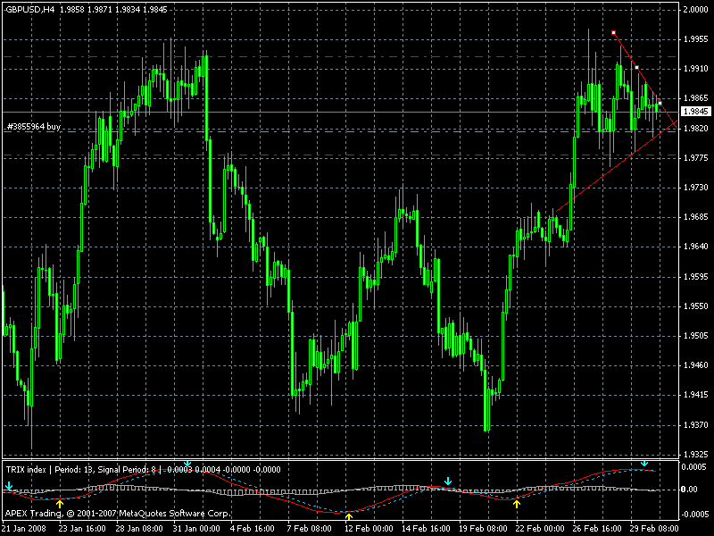Click the yellow up arrow near 22 Feb 00:00
The height and width of the screenshot is (536, 714).
(x=517, y=504)
